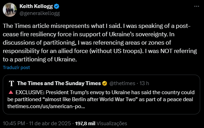
Task: Click the 10:45 PM timestamp
Action: [x=14, y=123]
